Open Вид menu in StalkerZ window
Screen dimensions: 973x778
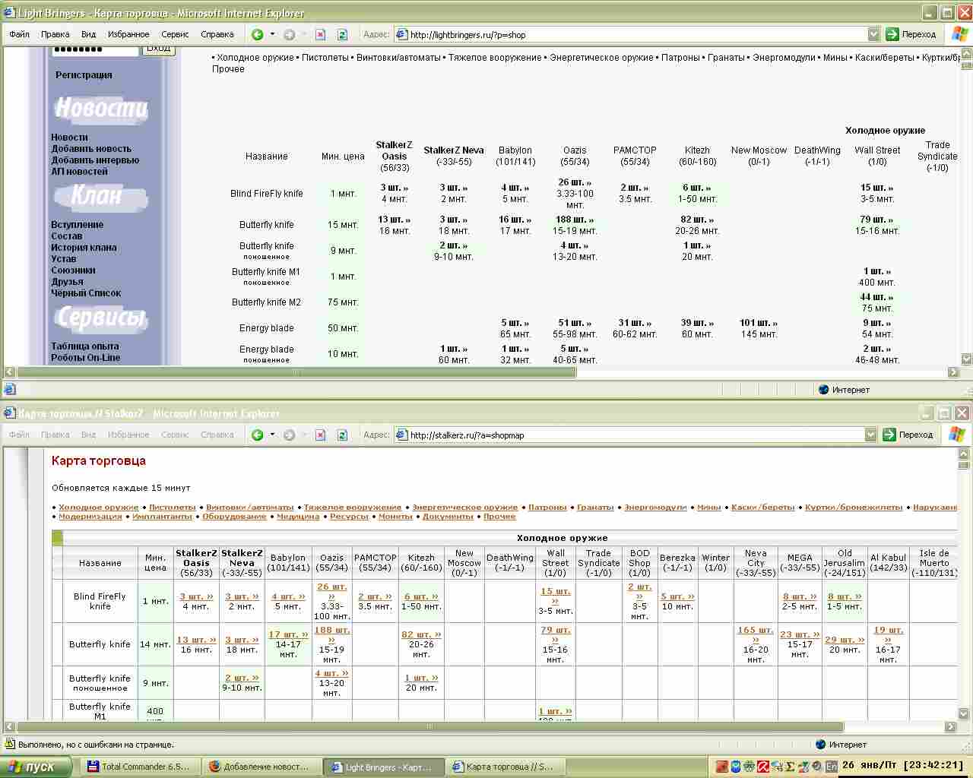(88, 435)
